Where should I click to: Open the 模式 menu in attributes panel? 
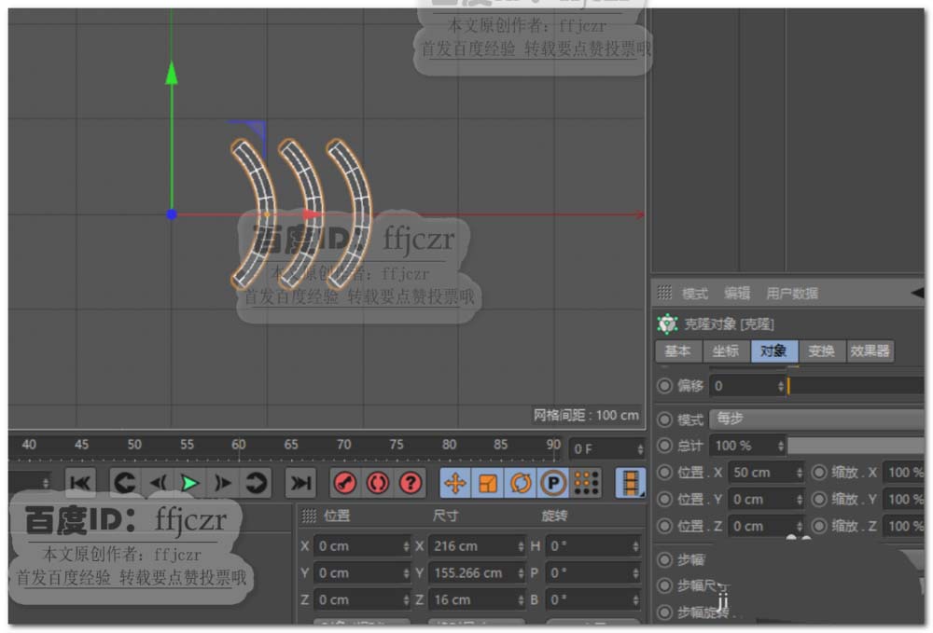point(694,293)
